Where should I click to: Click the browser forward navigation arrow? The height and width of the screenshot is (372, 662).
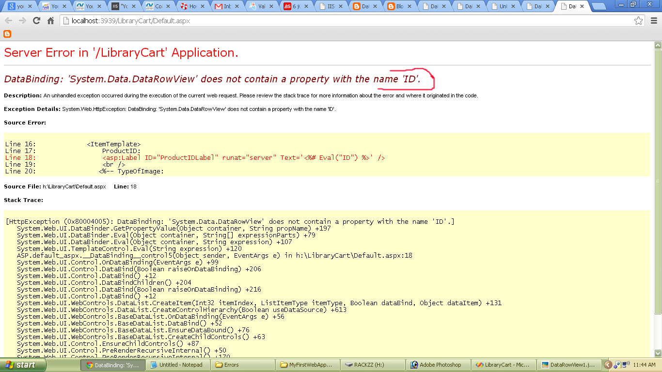point(21,21)
